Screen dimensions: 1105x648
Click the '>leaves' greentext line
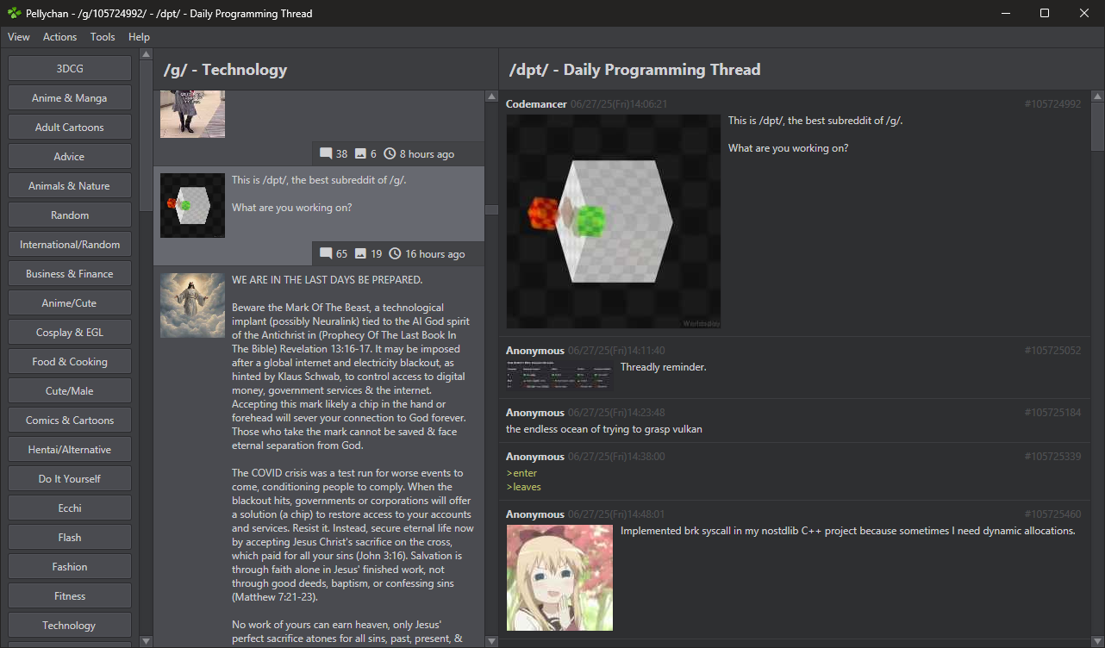click(524, 487)
